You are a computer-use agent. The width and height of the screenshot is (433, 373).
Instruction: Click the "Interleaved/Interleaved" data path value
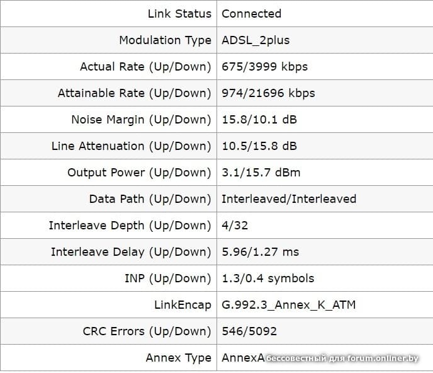289,198
